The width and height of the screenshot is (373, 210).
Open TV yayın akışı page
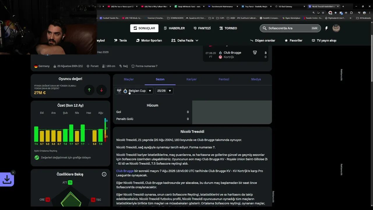(x=324, y=41)
